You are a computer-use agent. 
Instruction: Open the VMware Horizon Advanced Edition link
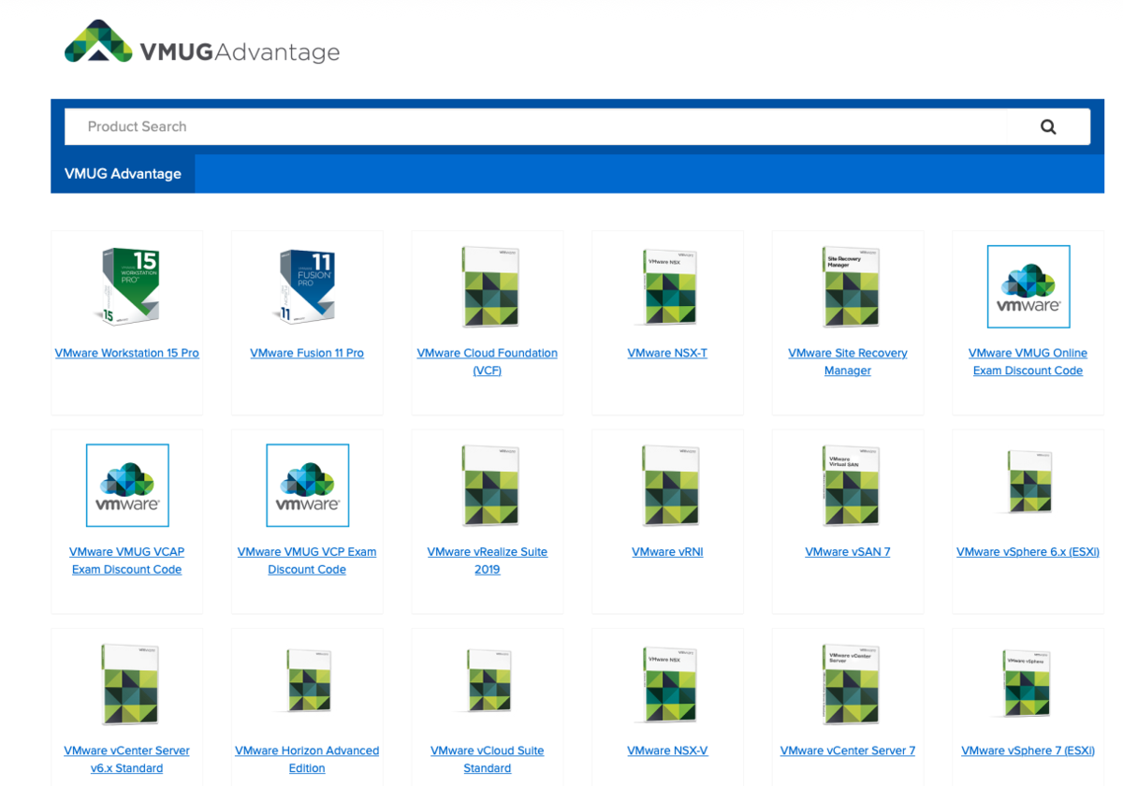coord(307,759)
